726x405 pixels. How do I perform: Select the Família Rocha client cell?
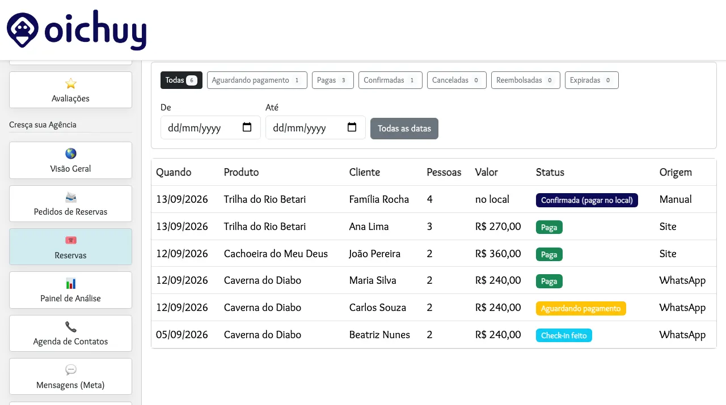(379, 199)
